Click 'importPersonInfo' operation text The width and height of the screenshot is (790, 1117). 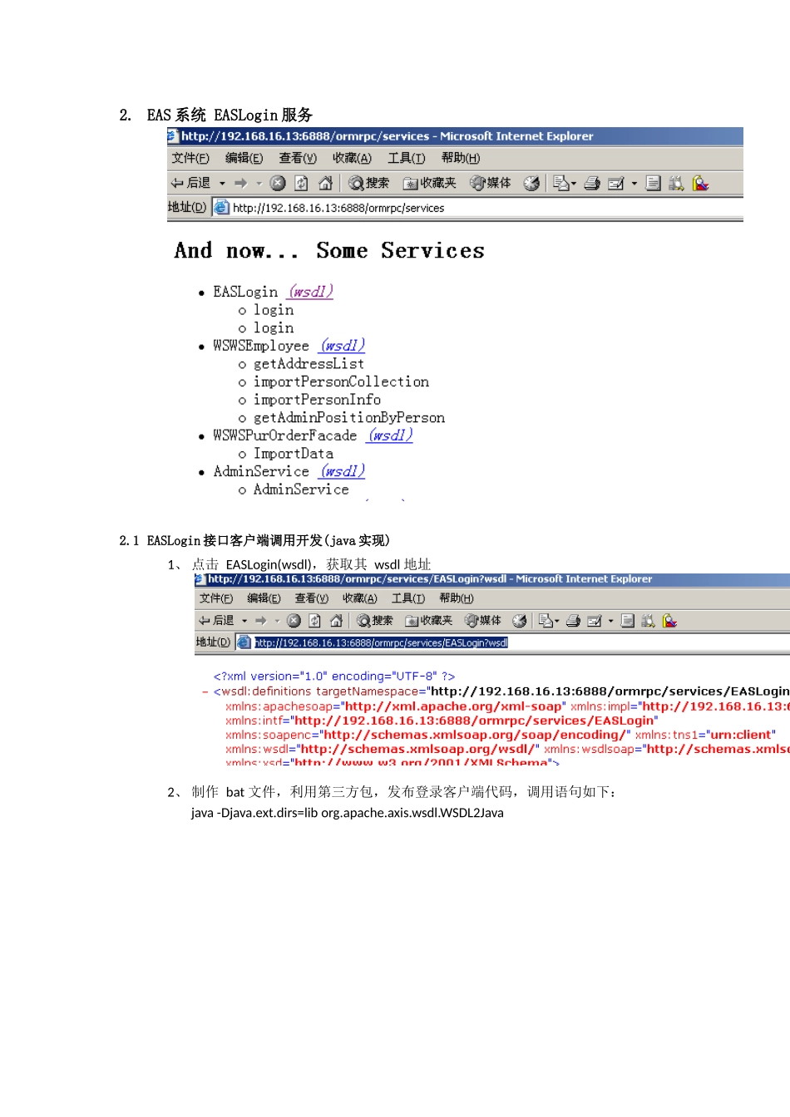317,400
